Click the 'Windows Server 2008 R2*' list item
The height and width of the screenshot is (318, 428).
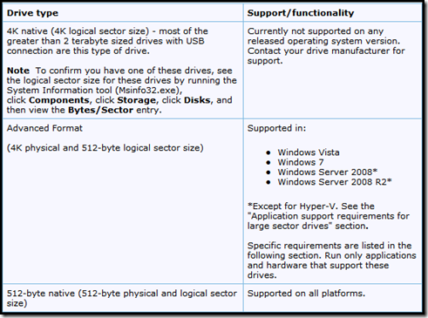tap(335, 182)
